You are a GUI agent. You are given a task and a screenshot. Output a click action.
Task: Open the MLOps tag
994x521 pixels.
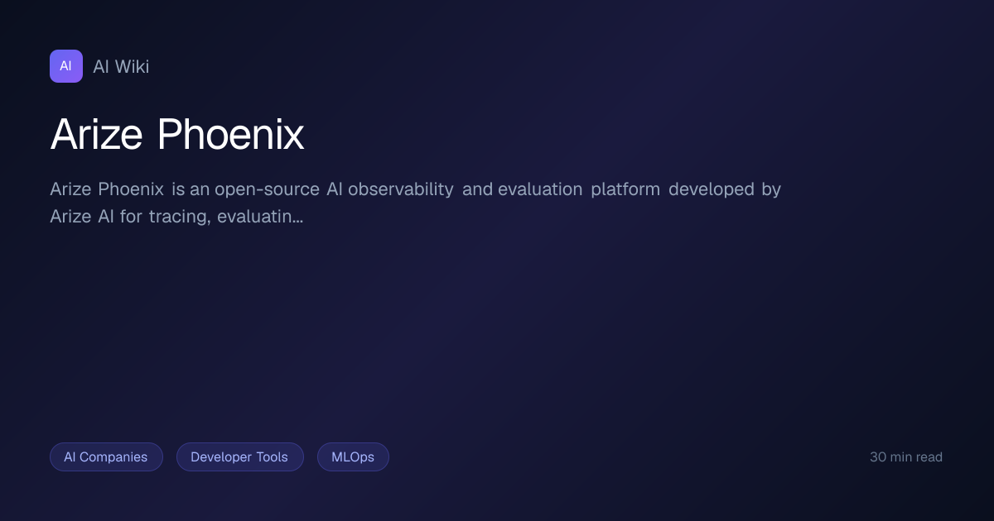pyautogui.click(x=353, y=456)
